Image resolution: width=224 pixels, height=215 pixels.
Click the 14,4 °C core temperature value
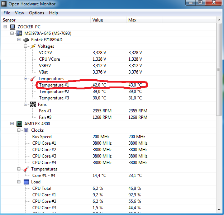99,176
